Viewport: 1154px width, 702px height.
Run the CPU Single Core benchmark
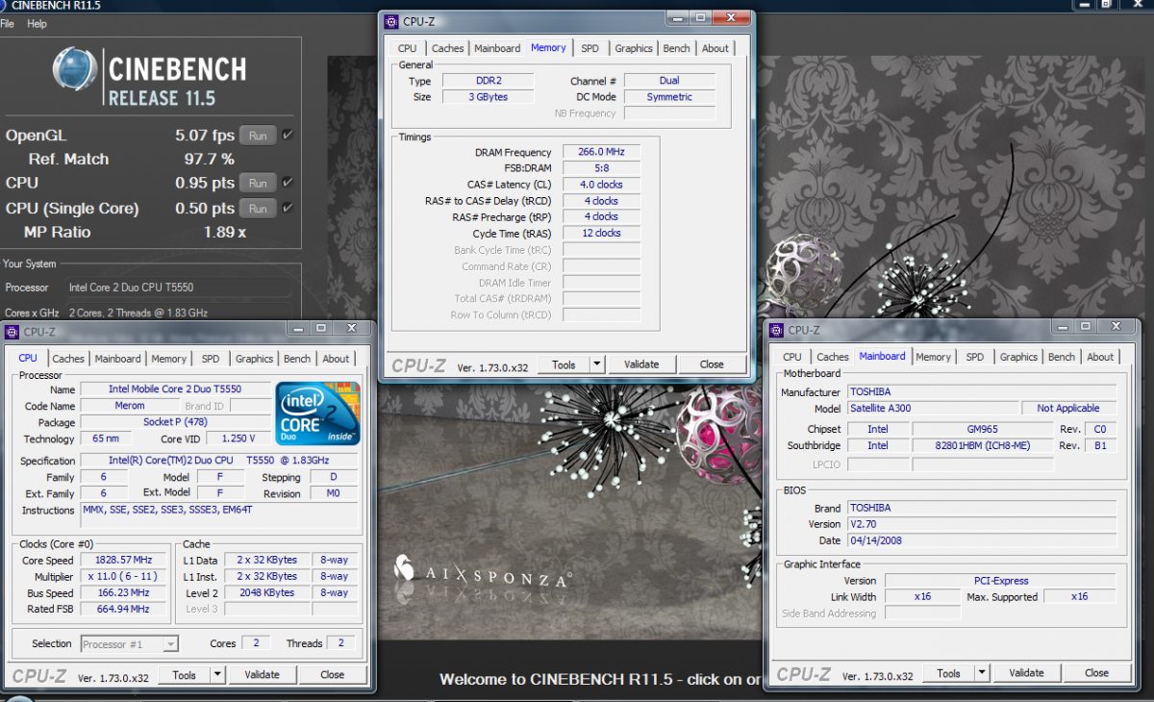[x=258, y=209]
